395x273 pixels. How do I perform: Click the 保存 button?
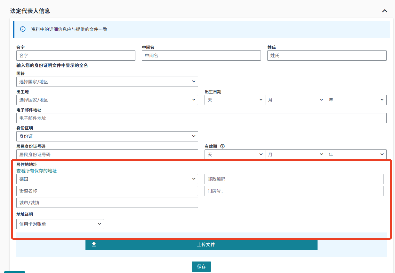[x=201, y=267]
